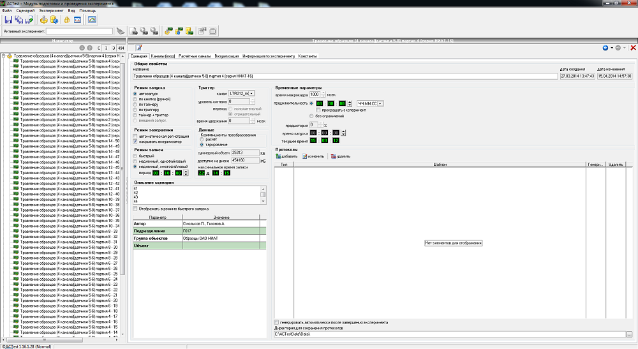638x349 pixels.
Task: Choose расчёт conversion coefficients option
Action: pyautogui.click(x=202, y=140)
